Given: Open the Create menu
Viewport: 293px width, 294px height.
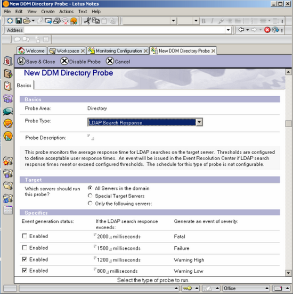Looking at the screenshot, I should (x=48, y=12).
